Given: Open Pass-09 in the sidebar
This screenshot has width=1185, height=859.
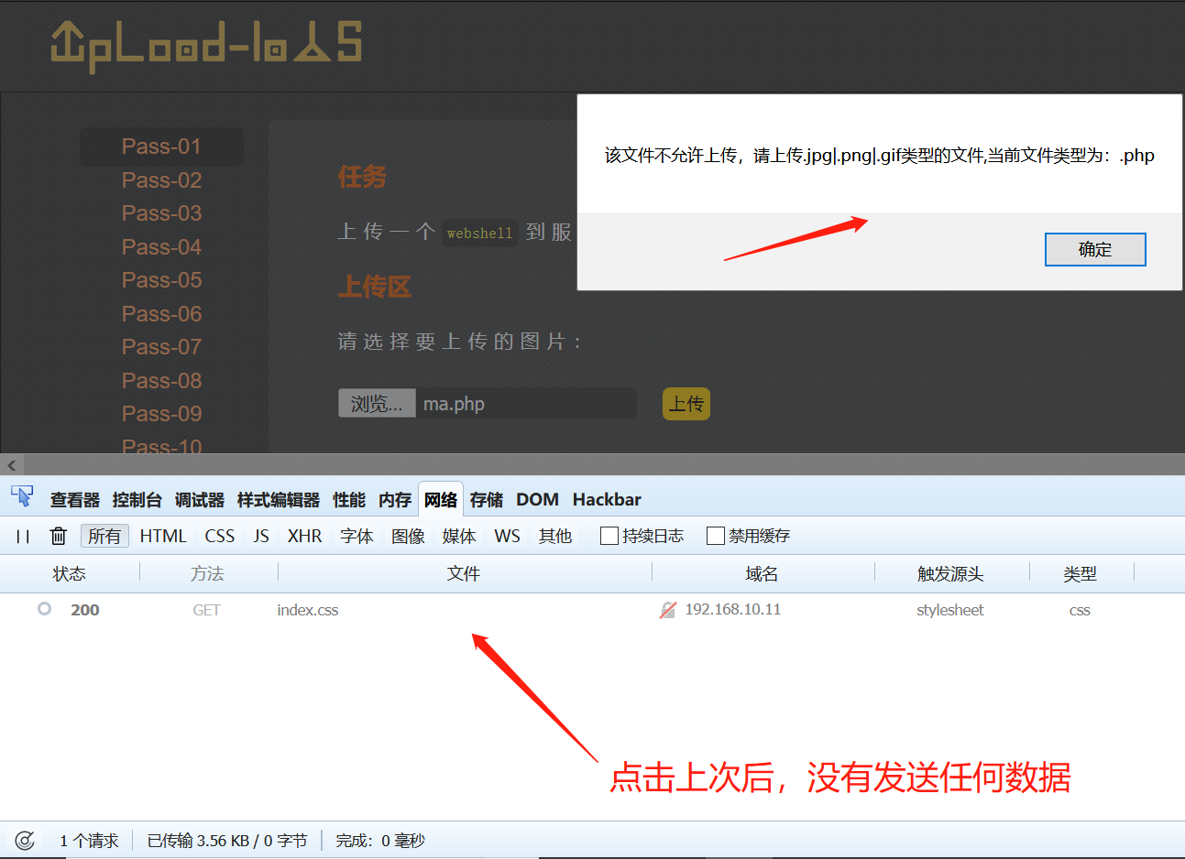Looking at the screenshot, I should [161, 414].
